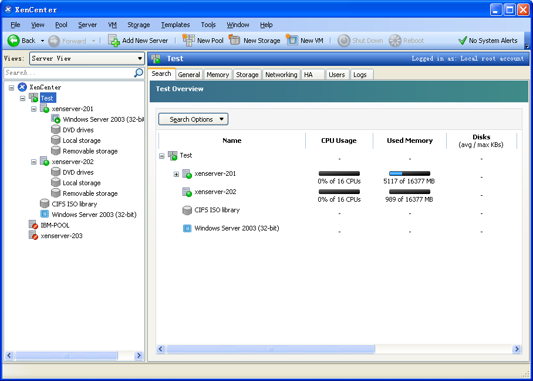Image resolution: width=533 pixels, height=381 pixels.
Task: Click the overview horizontal scrollbar thumb
Action: point(271,349)
